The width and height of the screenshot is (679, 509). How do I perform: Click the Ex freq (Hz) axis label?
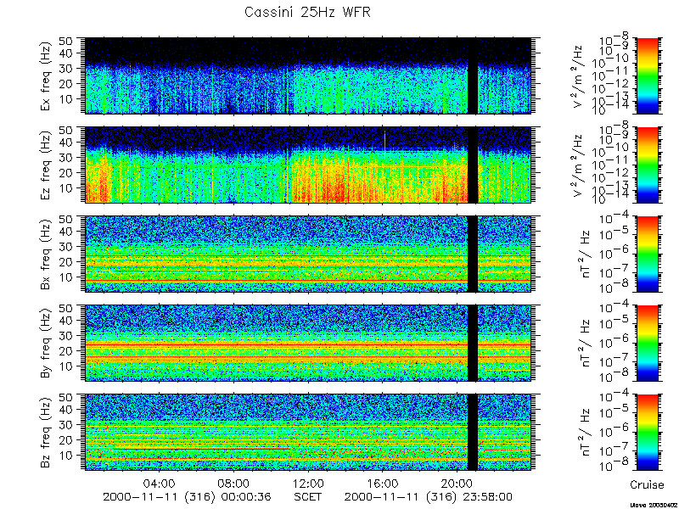point(47,76)
